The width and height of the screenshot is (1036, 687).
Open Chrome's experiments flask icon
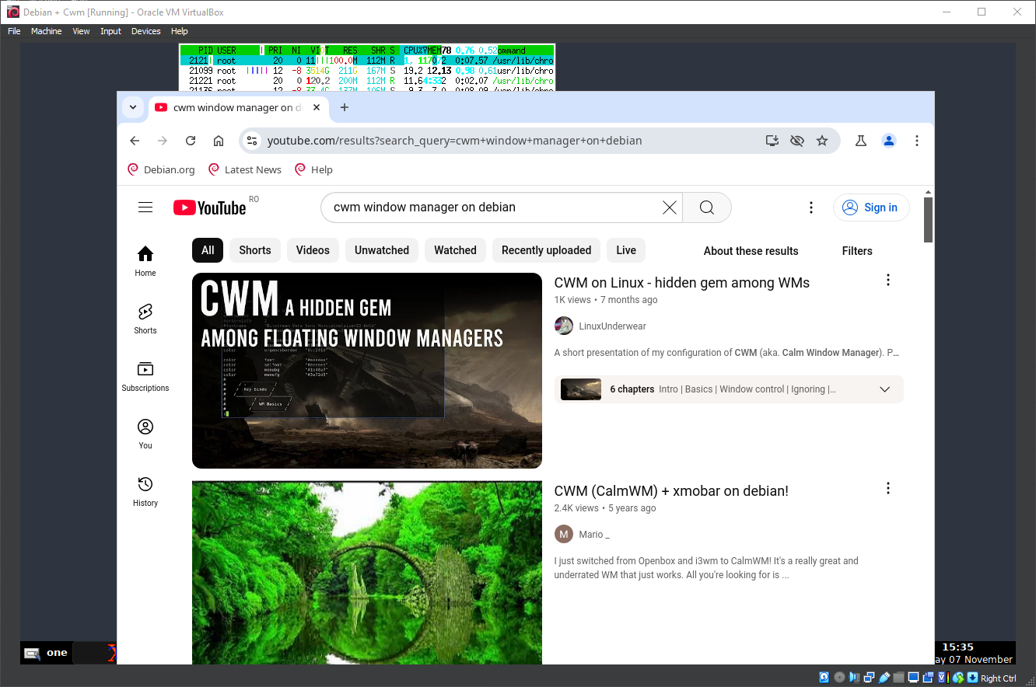click(860, 141)
